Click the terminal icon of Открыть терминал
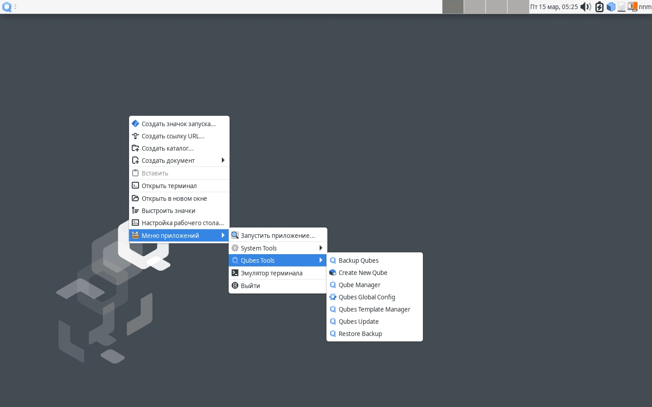Image resolution: width=652 pixels, height=407 pixels. 135,185
